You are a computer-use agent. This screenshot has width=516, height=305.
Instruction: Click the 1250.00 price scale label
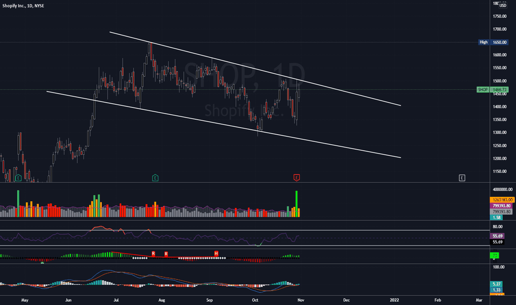(499, 145)
